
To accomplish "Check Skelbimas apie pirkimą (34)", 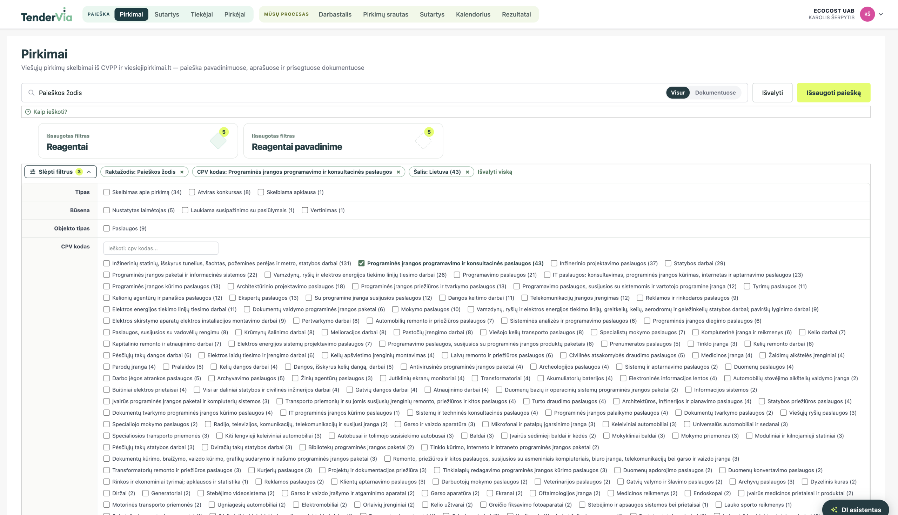I will 106,192.
